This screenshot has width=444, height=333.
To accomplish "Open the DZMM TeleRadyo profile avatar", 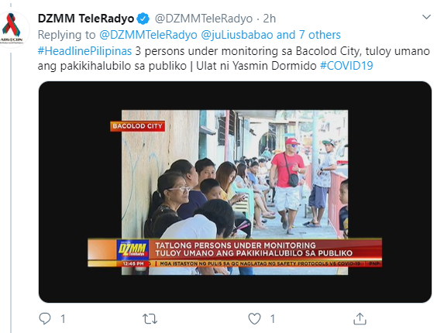I will tap(12, 29).
